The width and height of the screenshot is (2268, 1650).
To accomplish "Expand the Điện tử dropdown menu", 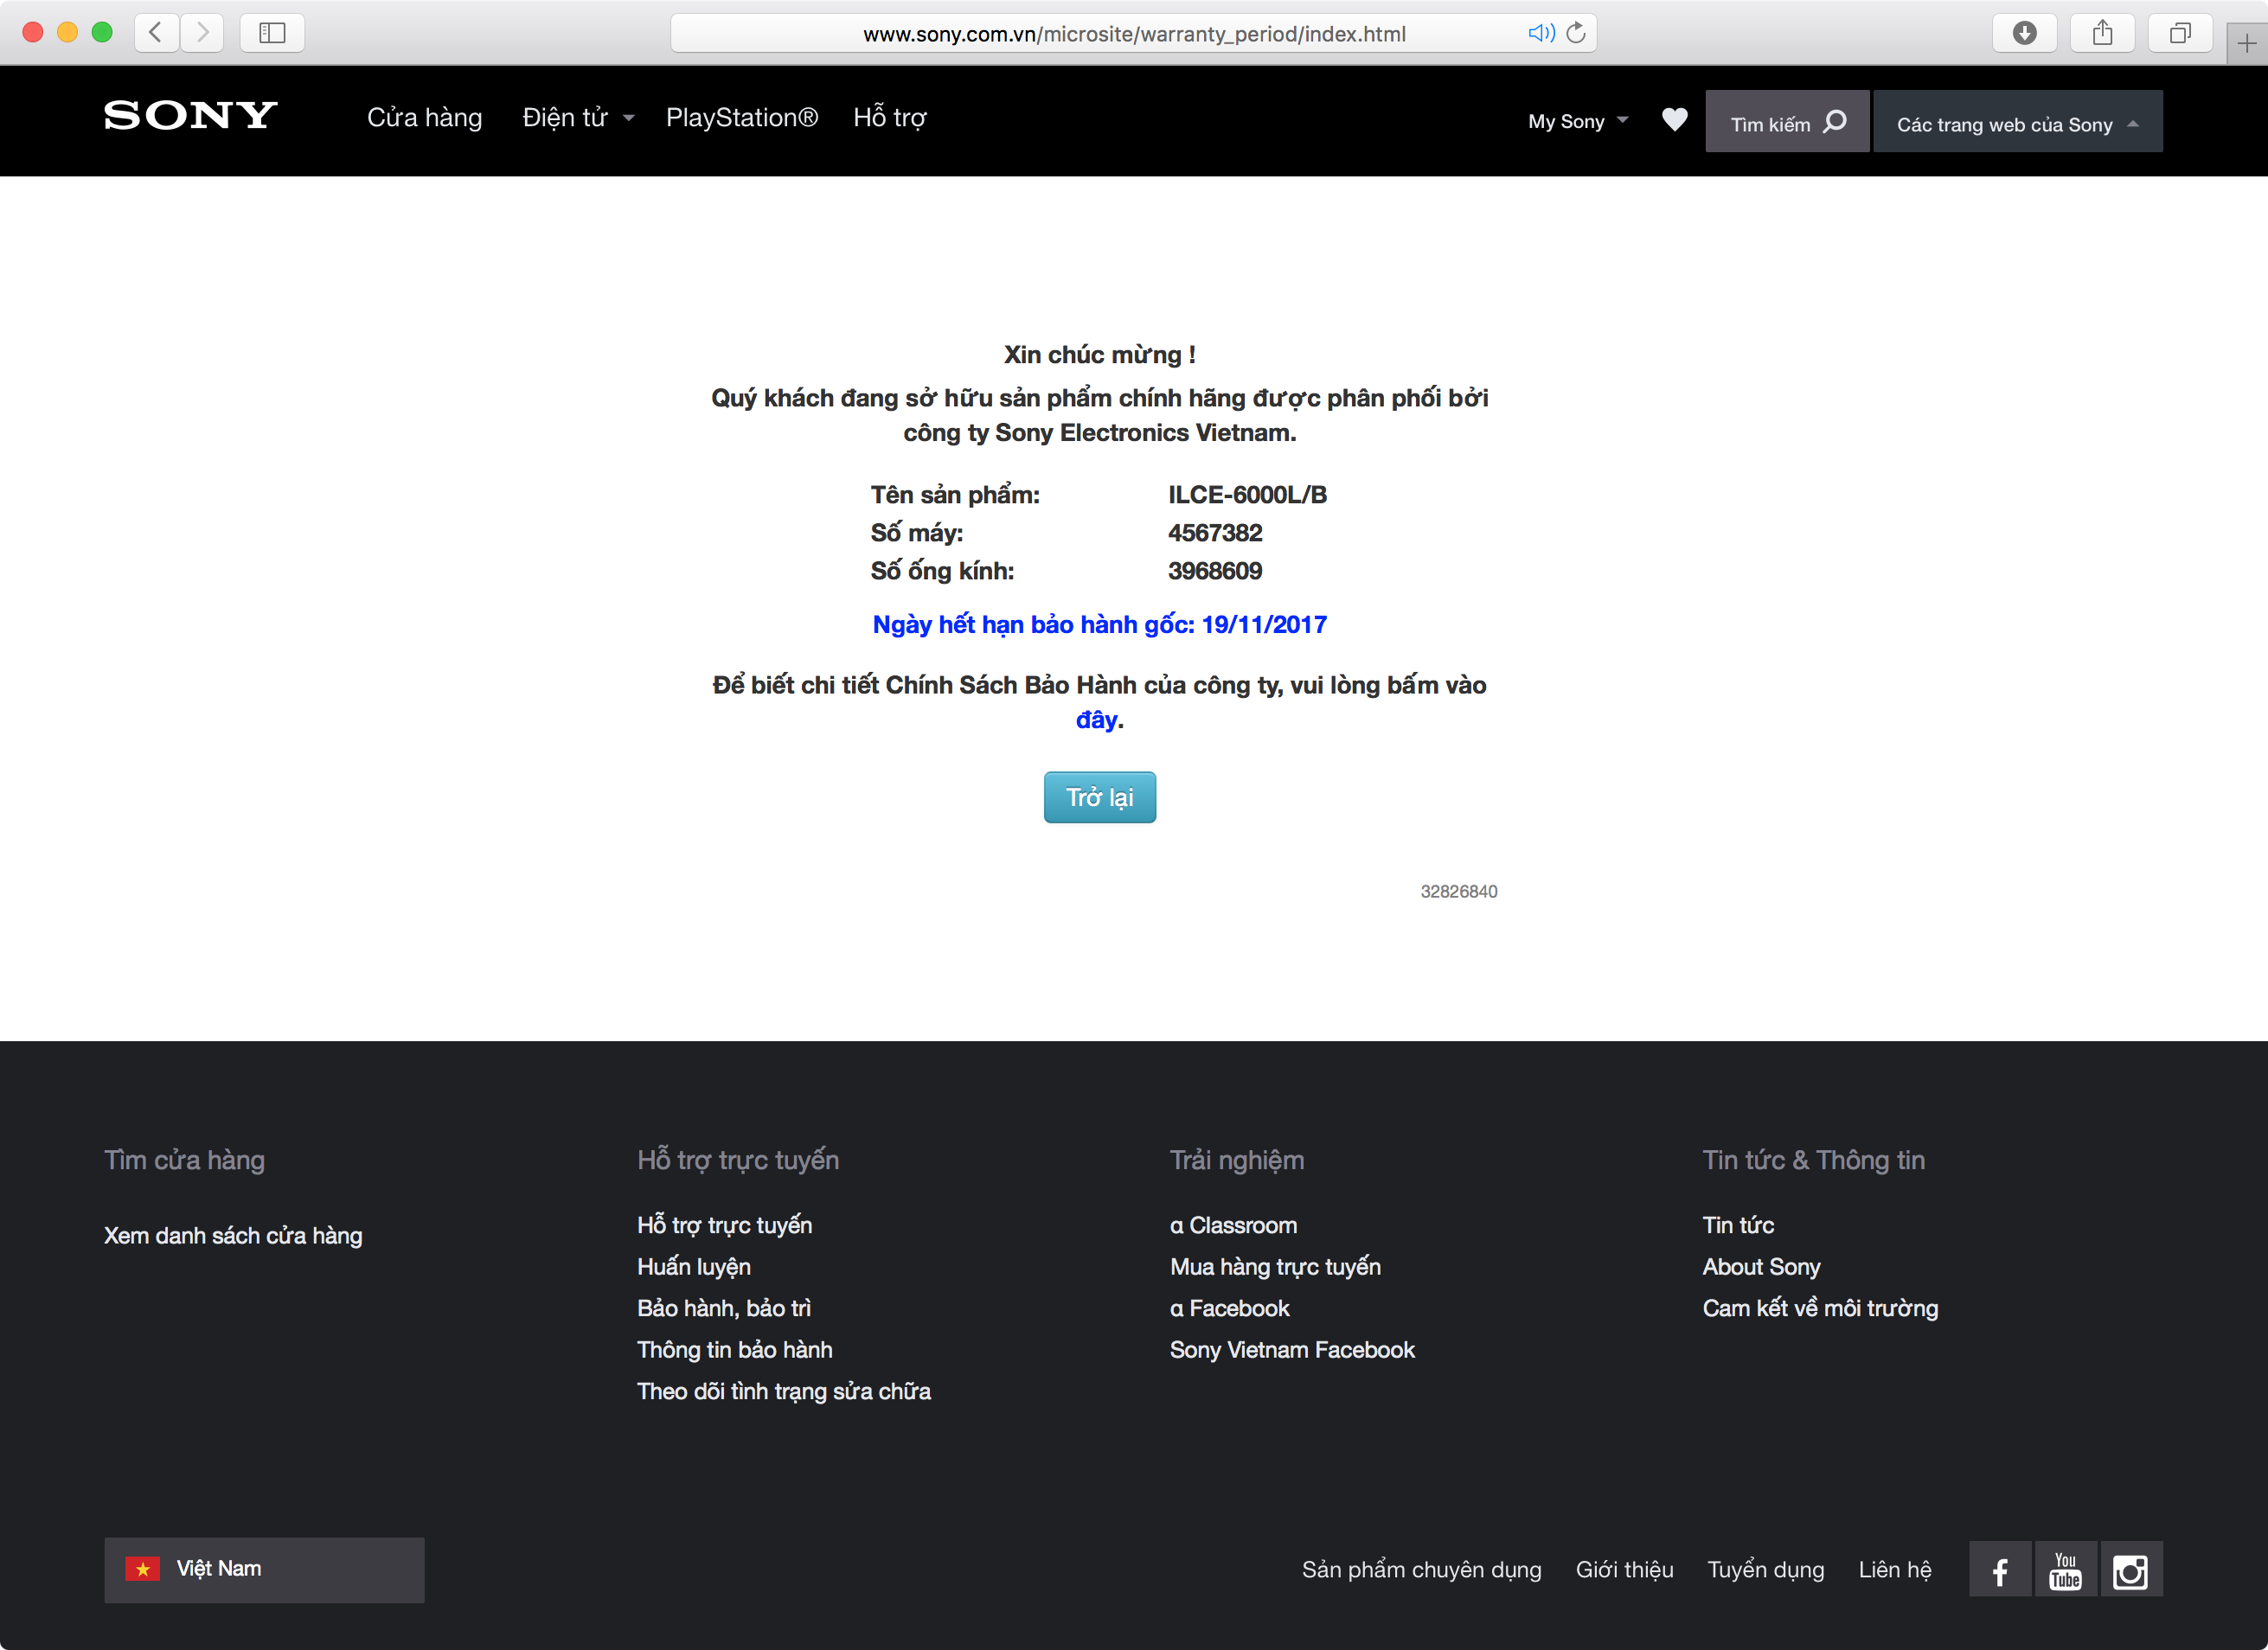I will coord(578,118).
